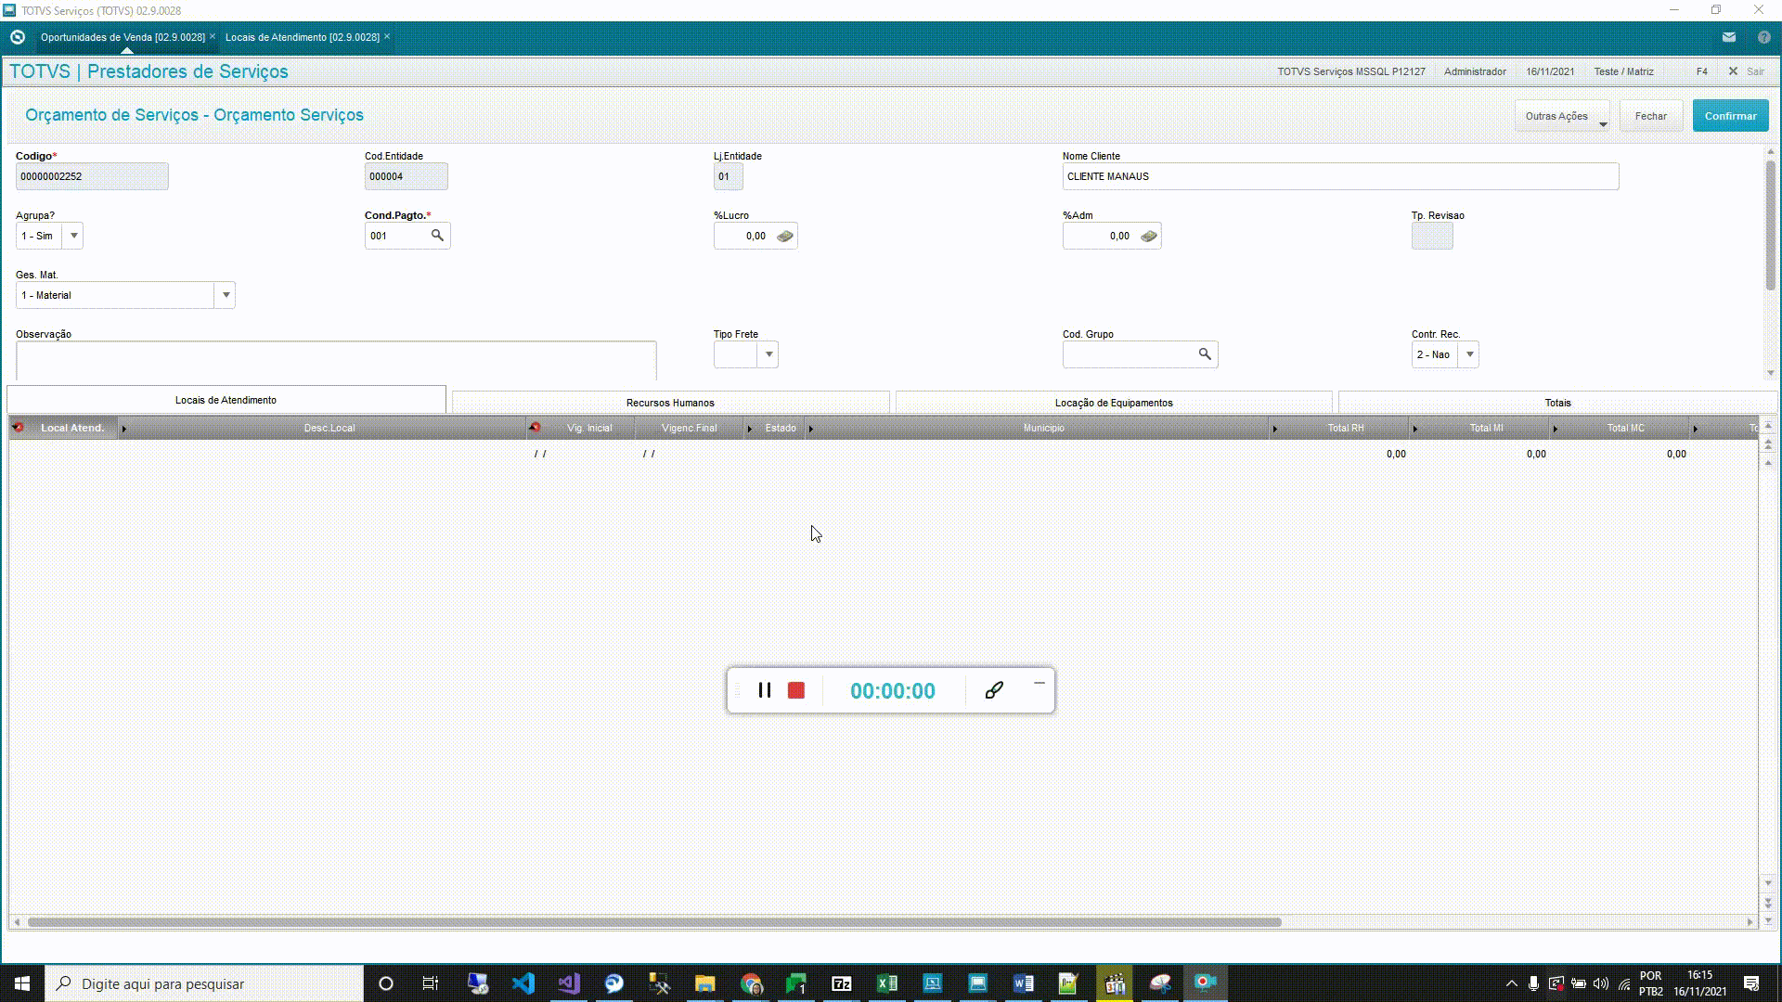Open Windows Task View
This screenshot has height=1002, width=1782.
pyautogui.click(x=431, y=983)
